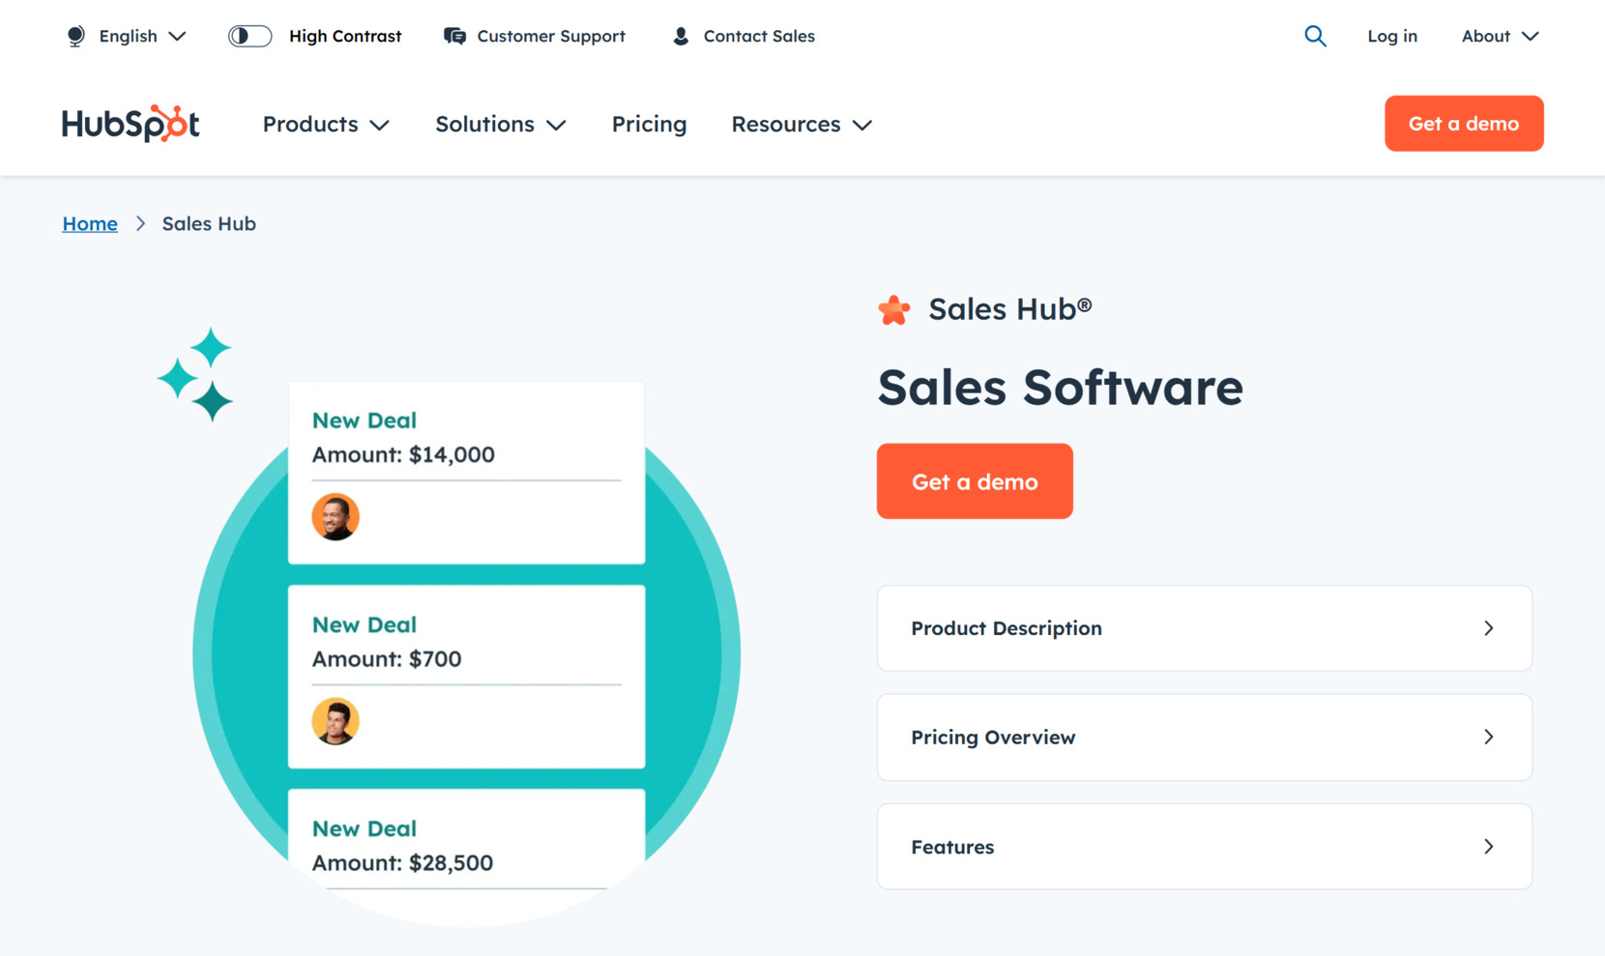Click the Contact Sales person icon
Viewport: 1605px width, 956px height.
click(x=680, y=36)
